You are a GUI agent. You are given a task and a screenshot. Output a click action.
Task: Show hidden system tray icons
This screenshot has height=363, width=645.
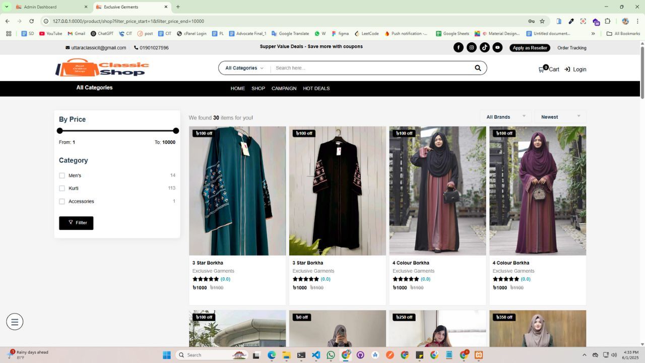pyautogui.click(x=585, y=355)
